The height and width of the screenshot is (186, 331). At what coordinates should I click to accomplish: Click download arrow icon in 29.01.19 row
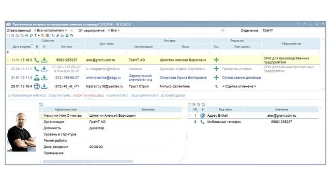[x=44, y=86]
